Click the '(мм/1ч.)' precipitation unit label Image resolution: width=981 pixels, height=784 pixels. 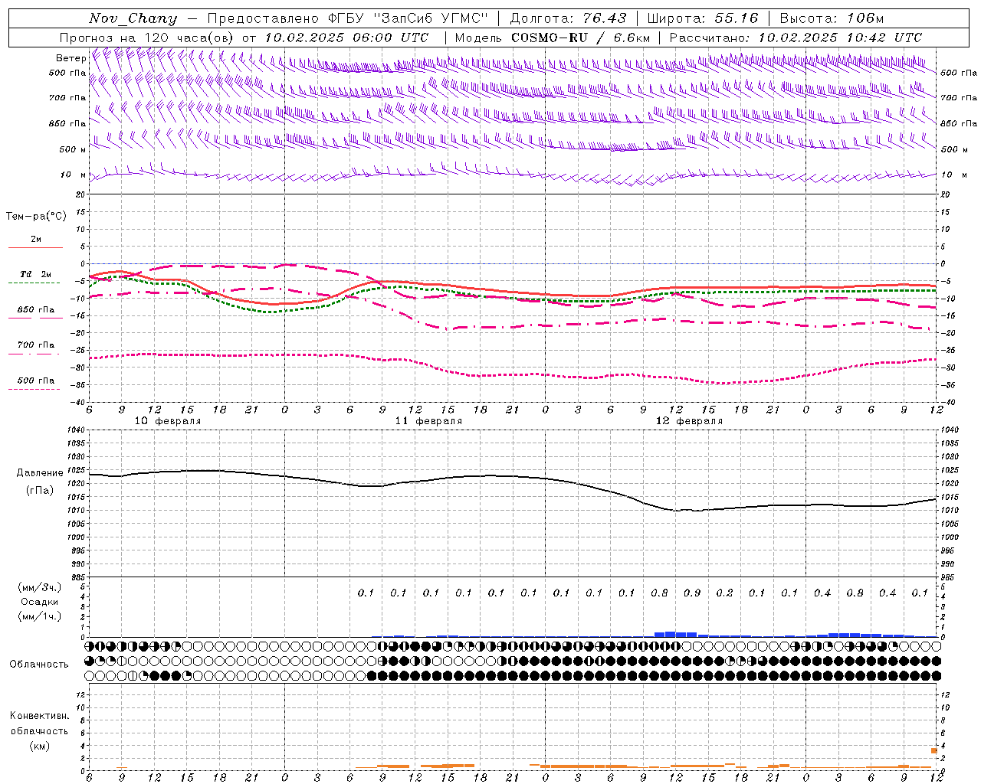tap(40, 617)
